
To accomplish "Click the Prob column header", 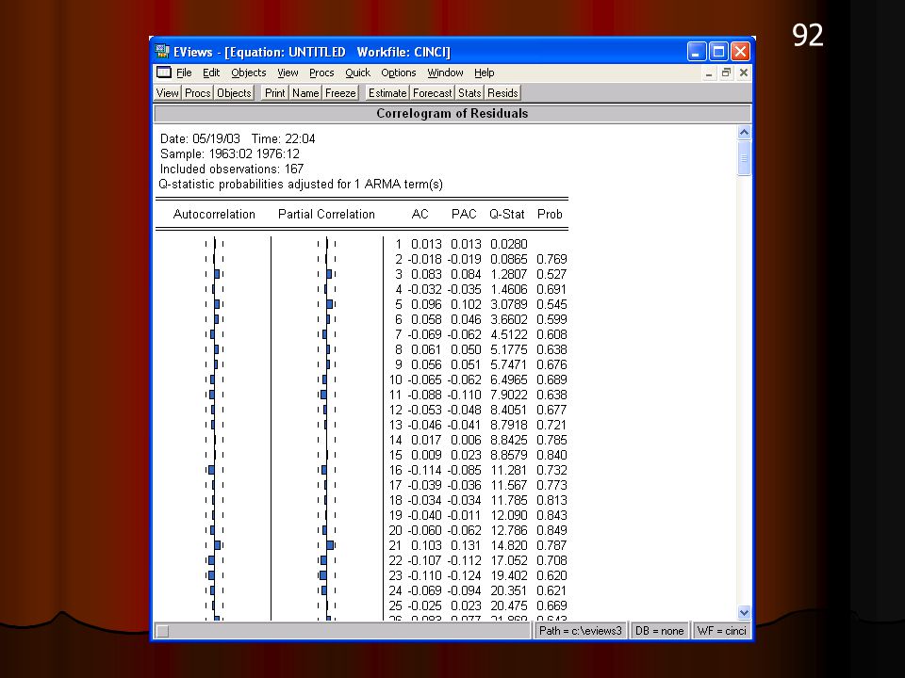I will [x=550, y=214].
